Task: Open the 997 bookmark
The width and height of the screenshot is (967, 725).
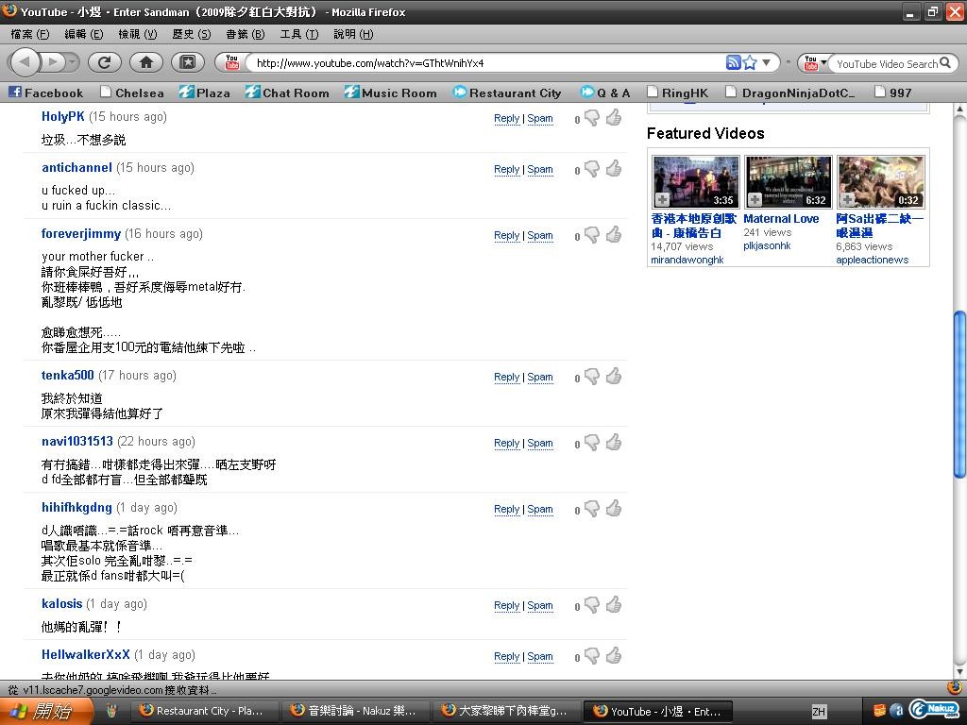Action: (893, 93)
